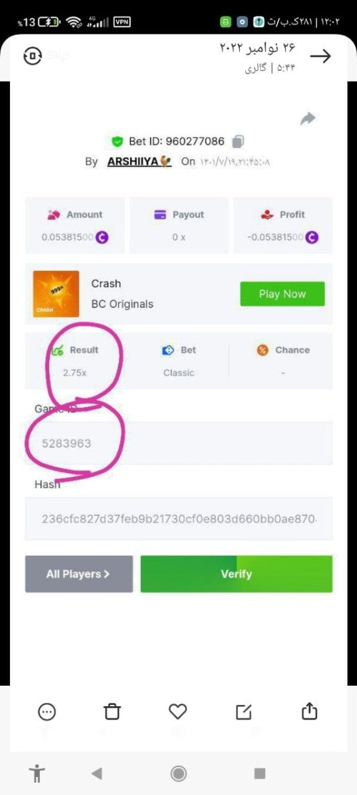The width and height of the screenshot is (357, 795).
Task: Copy the Bet ID with copy icon
Action: [239, 141]
